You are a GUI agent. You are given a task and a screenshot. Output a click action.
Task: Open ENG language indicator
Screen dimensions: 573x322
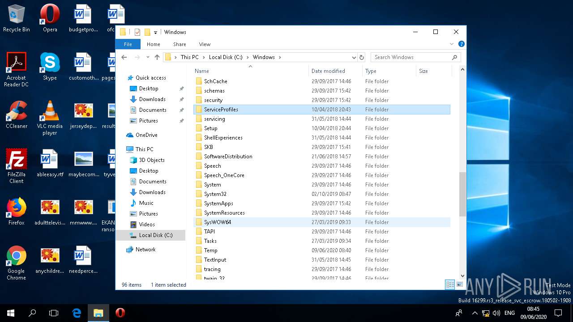(x=509, y=313)
